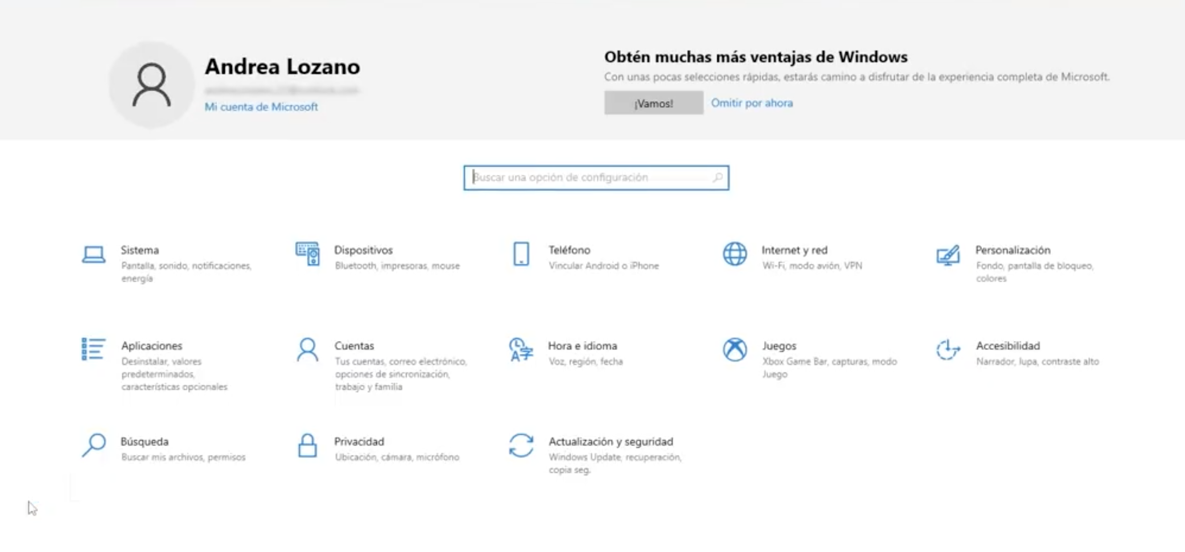Open Cuentas person icon
The height and width of the screenshot is (552, 1185).
click(307, 350)
